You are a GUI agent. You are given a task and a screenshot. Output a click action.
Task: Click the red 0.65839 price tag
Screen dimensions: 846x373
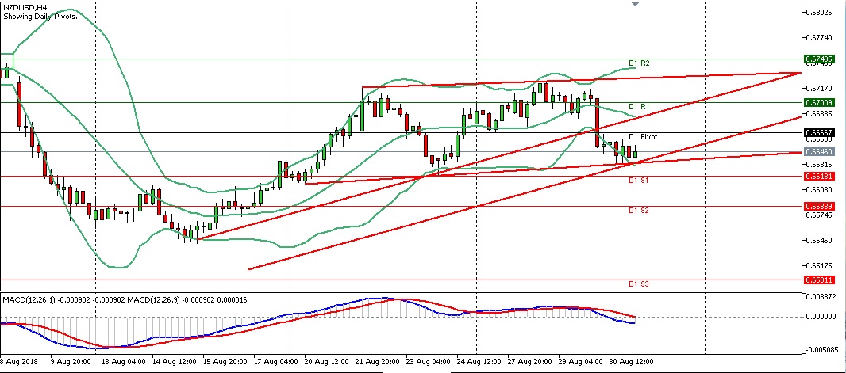pos(818,206)
